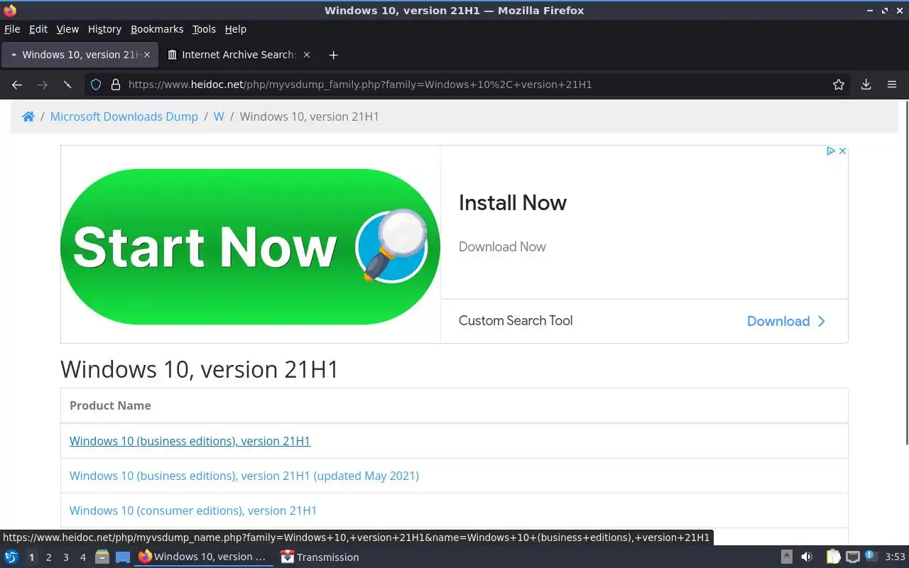Show site security padlock info
The height and width of the screenshot is (568, 909).
click(x=116, y=84)
